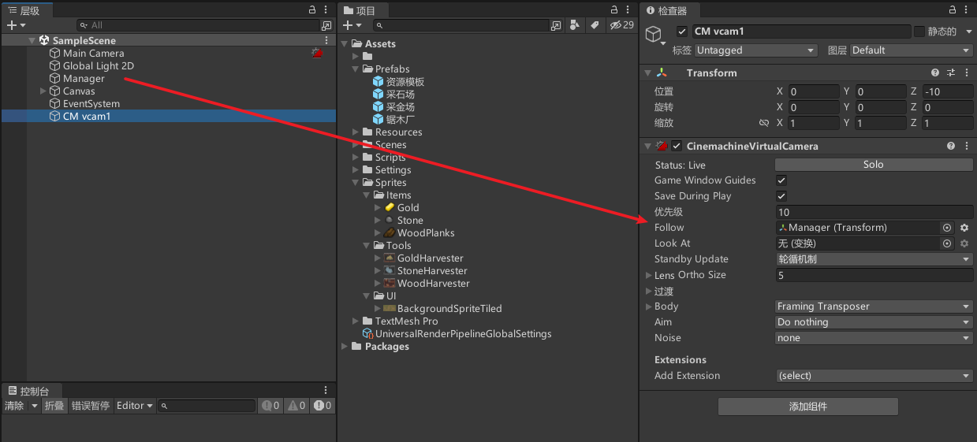Screen dimensions: 977x442
Task: Click Cinemachine brain icon beside Main Camera
Action: [x=317, y=53]
